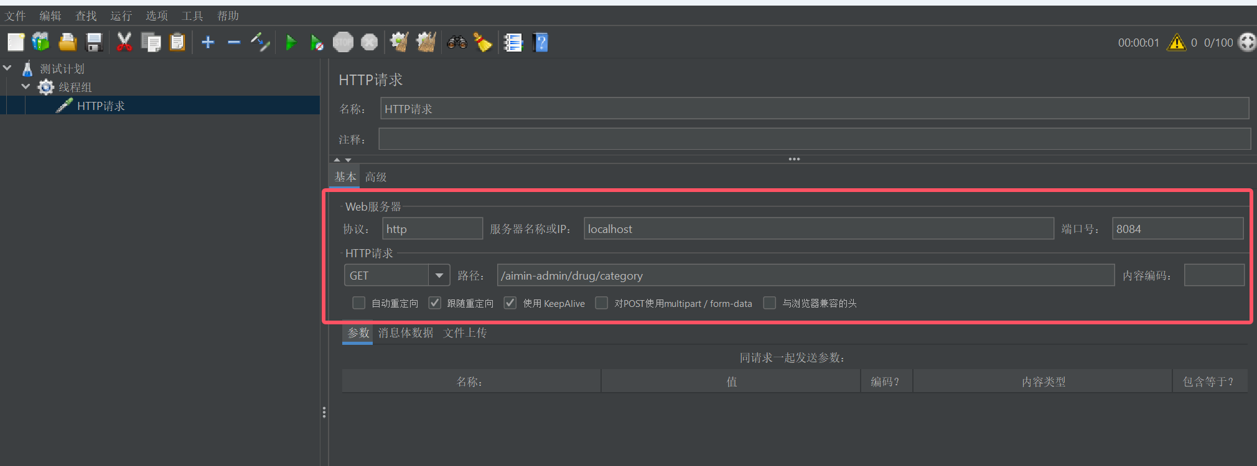Viewport: 1257px width, 466px height.
Task: Click the Open file folder icon
Action: click(x=67, y=43)
